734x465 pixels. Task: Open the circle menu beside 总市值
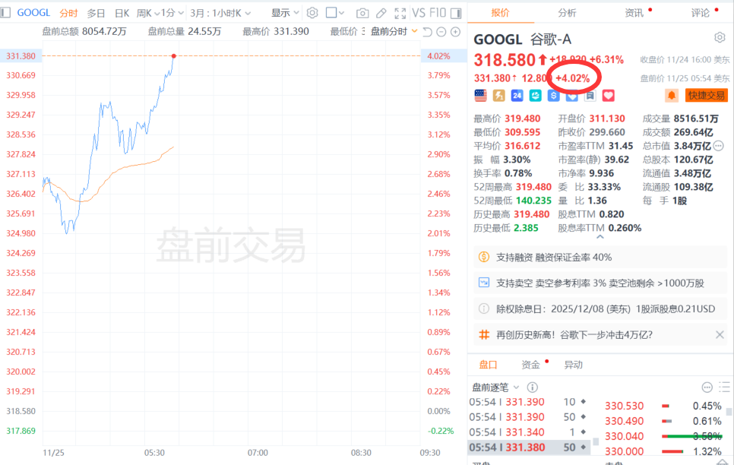719,146
